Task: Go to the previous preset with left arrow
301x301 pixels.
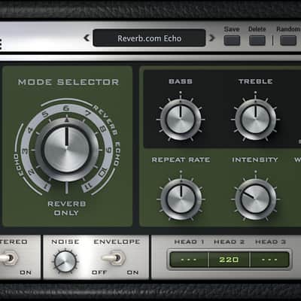Action: click(x=87, y=38)
